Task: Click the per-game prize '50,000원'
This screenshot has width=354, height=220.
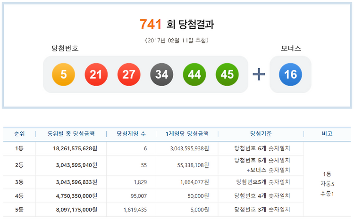Action: [198, 196]
